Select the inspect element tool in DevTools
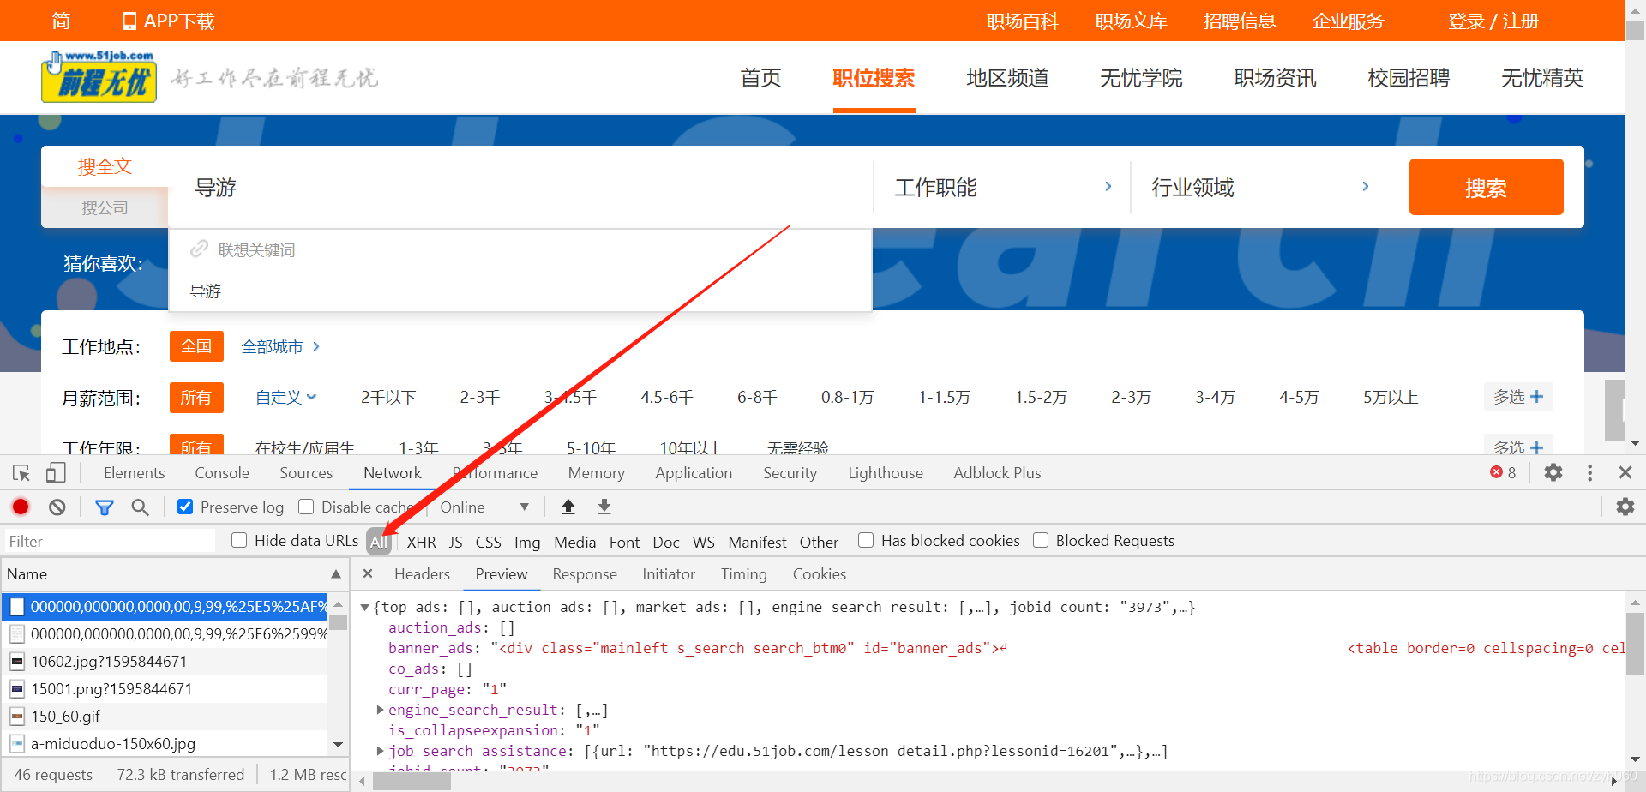This screenshot has height=792, width=1646. tap(21, 472)
